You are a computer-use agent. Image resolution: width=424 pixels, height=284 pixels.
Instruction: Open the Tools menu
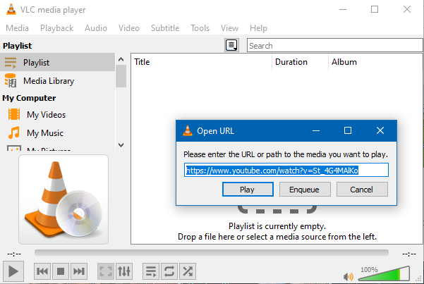pyautogui.click(x=200, y=28)
